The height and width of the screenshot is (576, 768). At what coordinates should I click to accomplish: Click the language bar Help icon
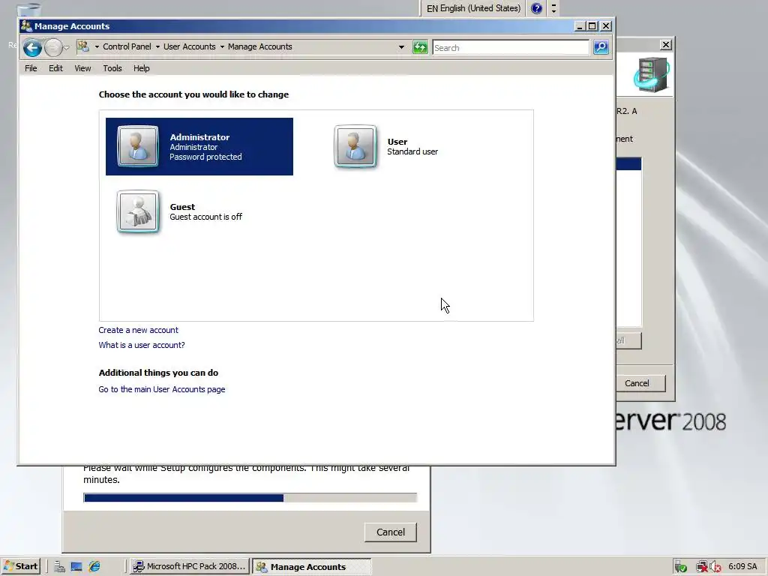coord(536,8)
